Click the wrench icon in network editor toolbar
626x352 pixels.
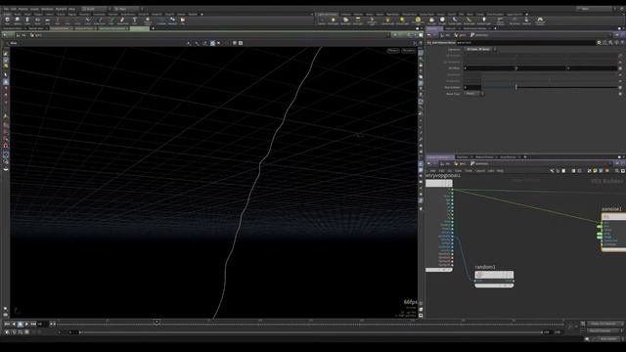552,171
